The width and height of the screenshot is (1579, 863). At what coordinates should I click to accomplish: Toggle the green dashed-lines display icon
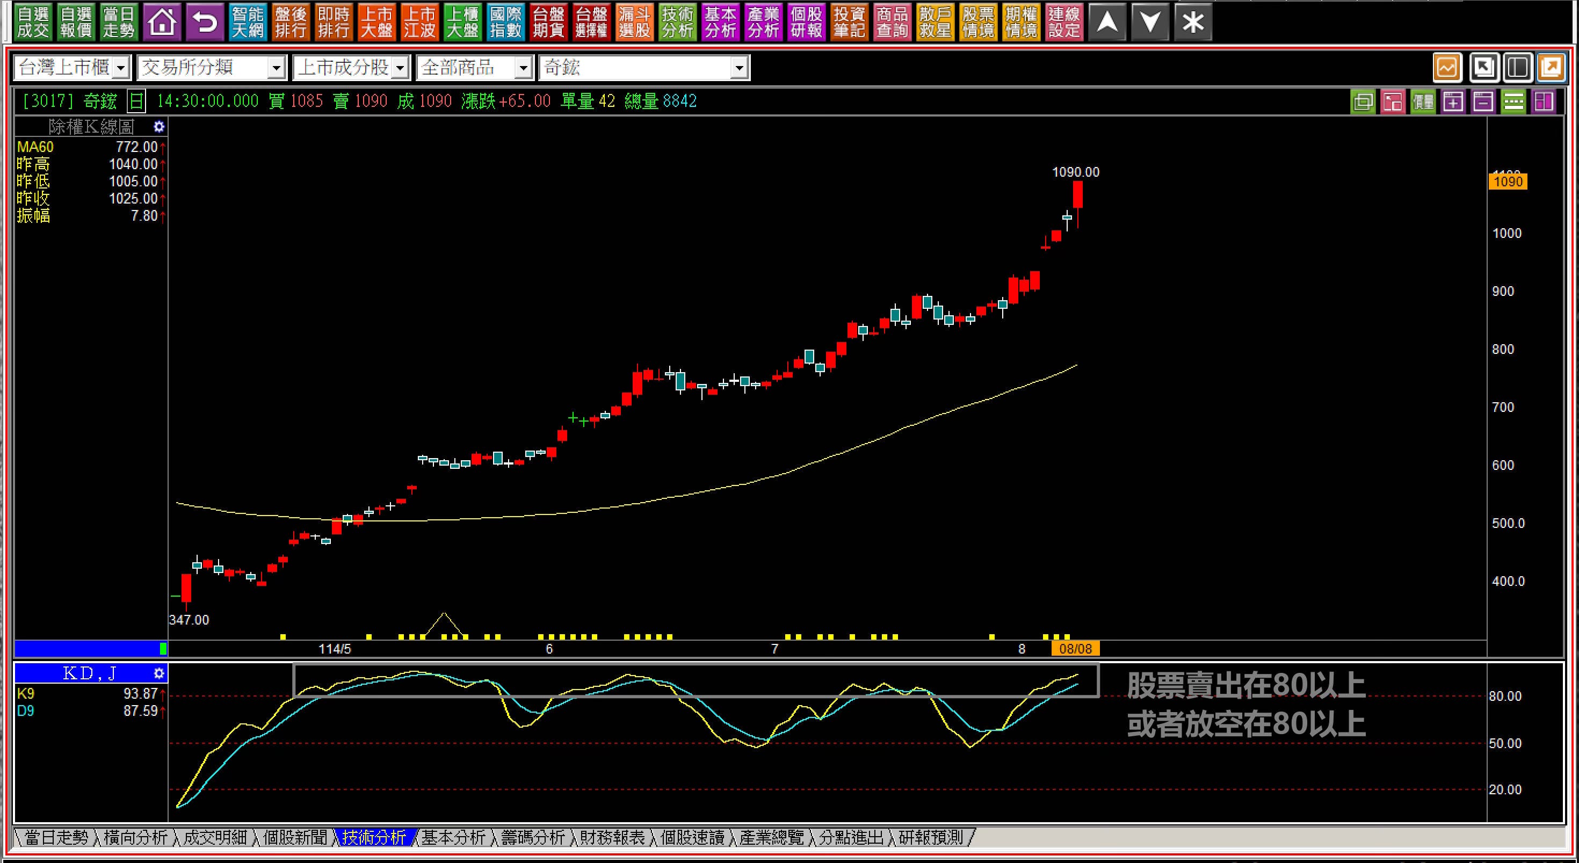[1513, 101]
